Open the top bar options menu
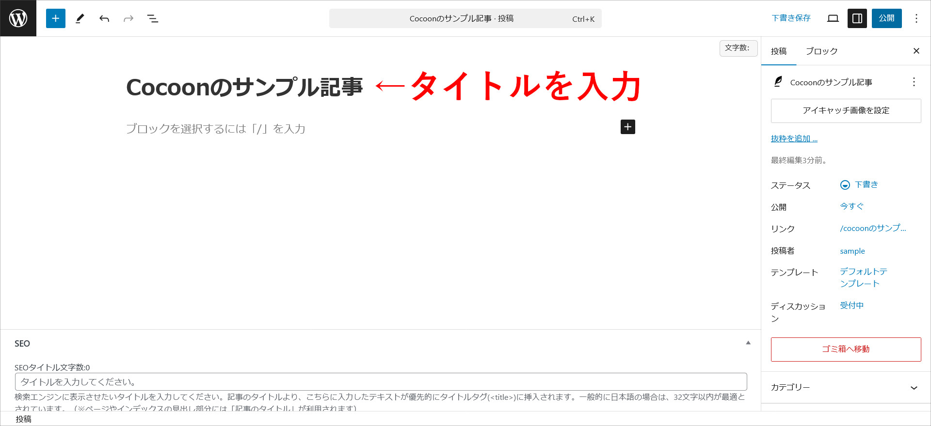Image resolution: width=931 pixels, height=426 pixels. [x=916, y=18]
